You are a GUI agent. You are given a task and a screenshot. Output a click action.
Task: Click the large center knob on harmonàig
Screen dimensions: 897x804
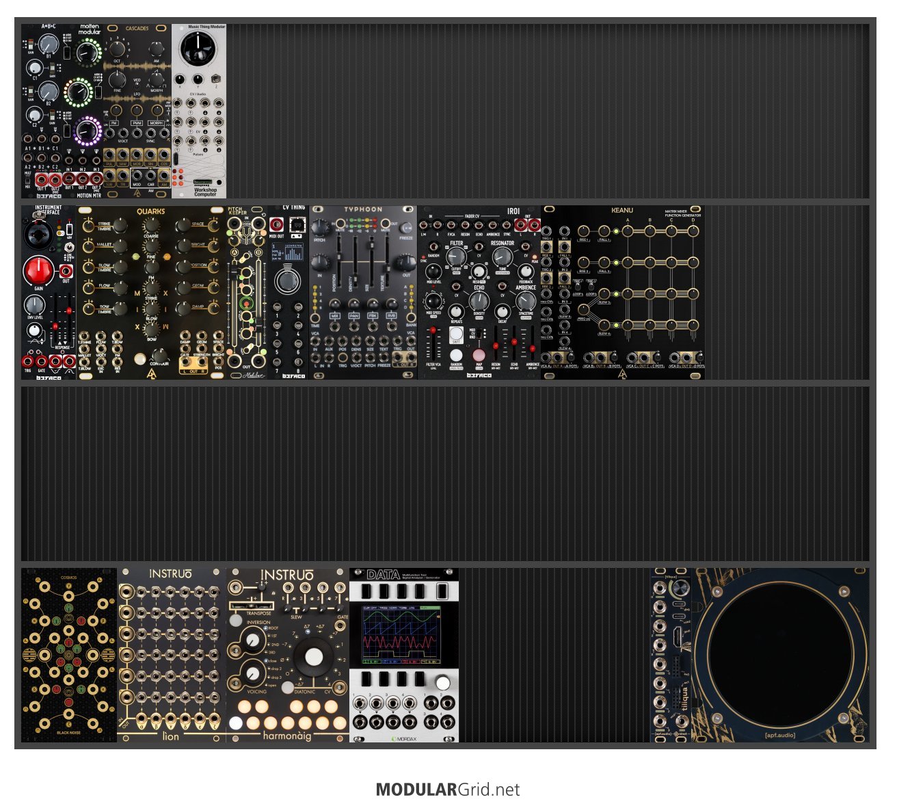click(x=314, y=658)
